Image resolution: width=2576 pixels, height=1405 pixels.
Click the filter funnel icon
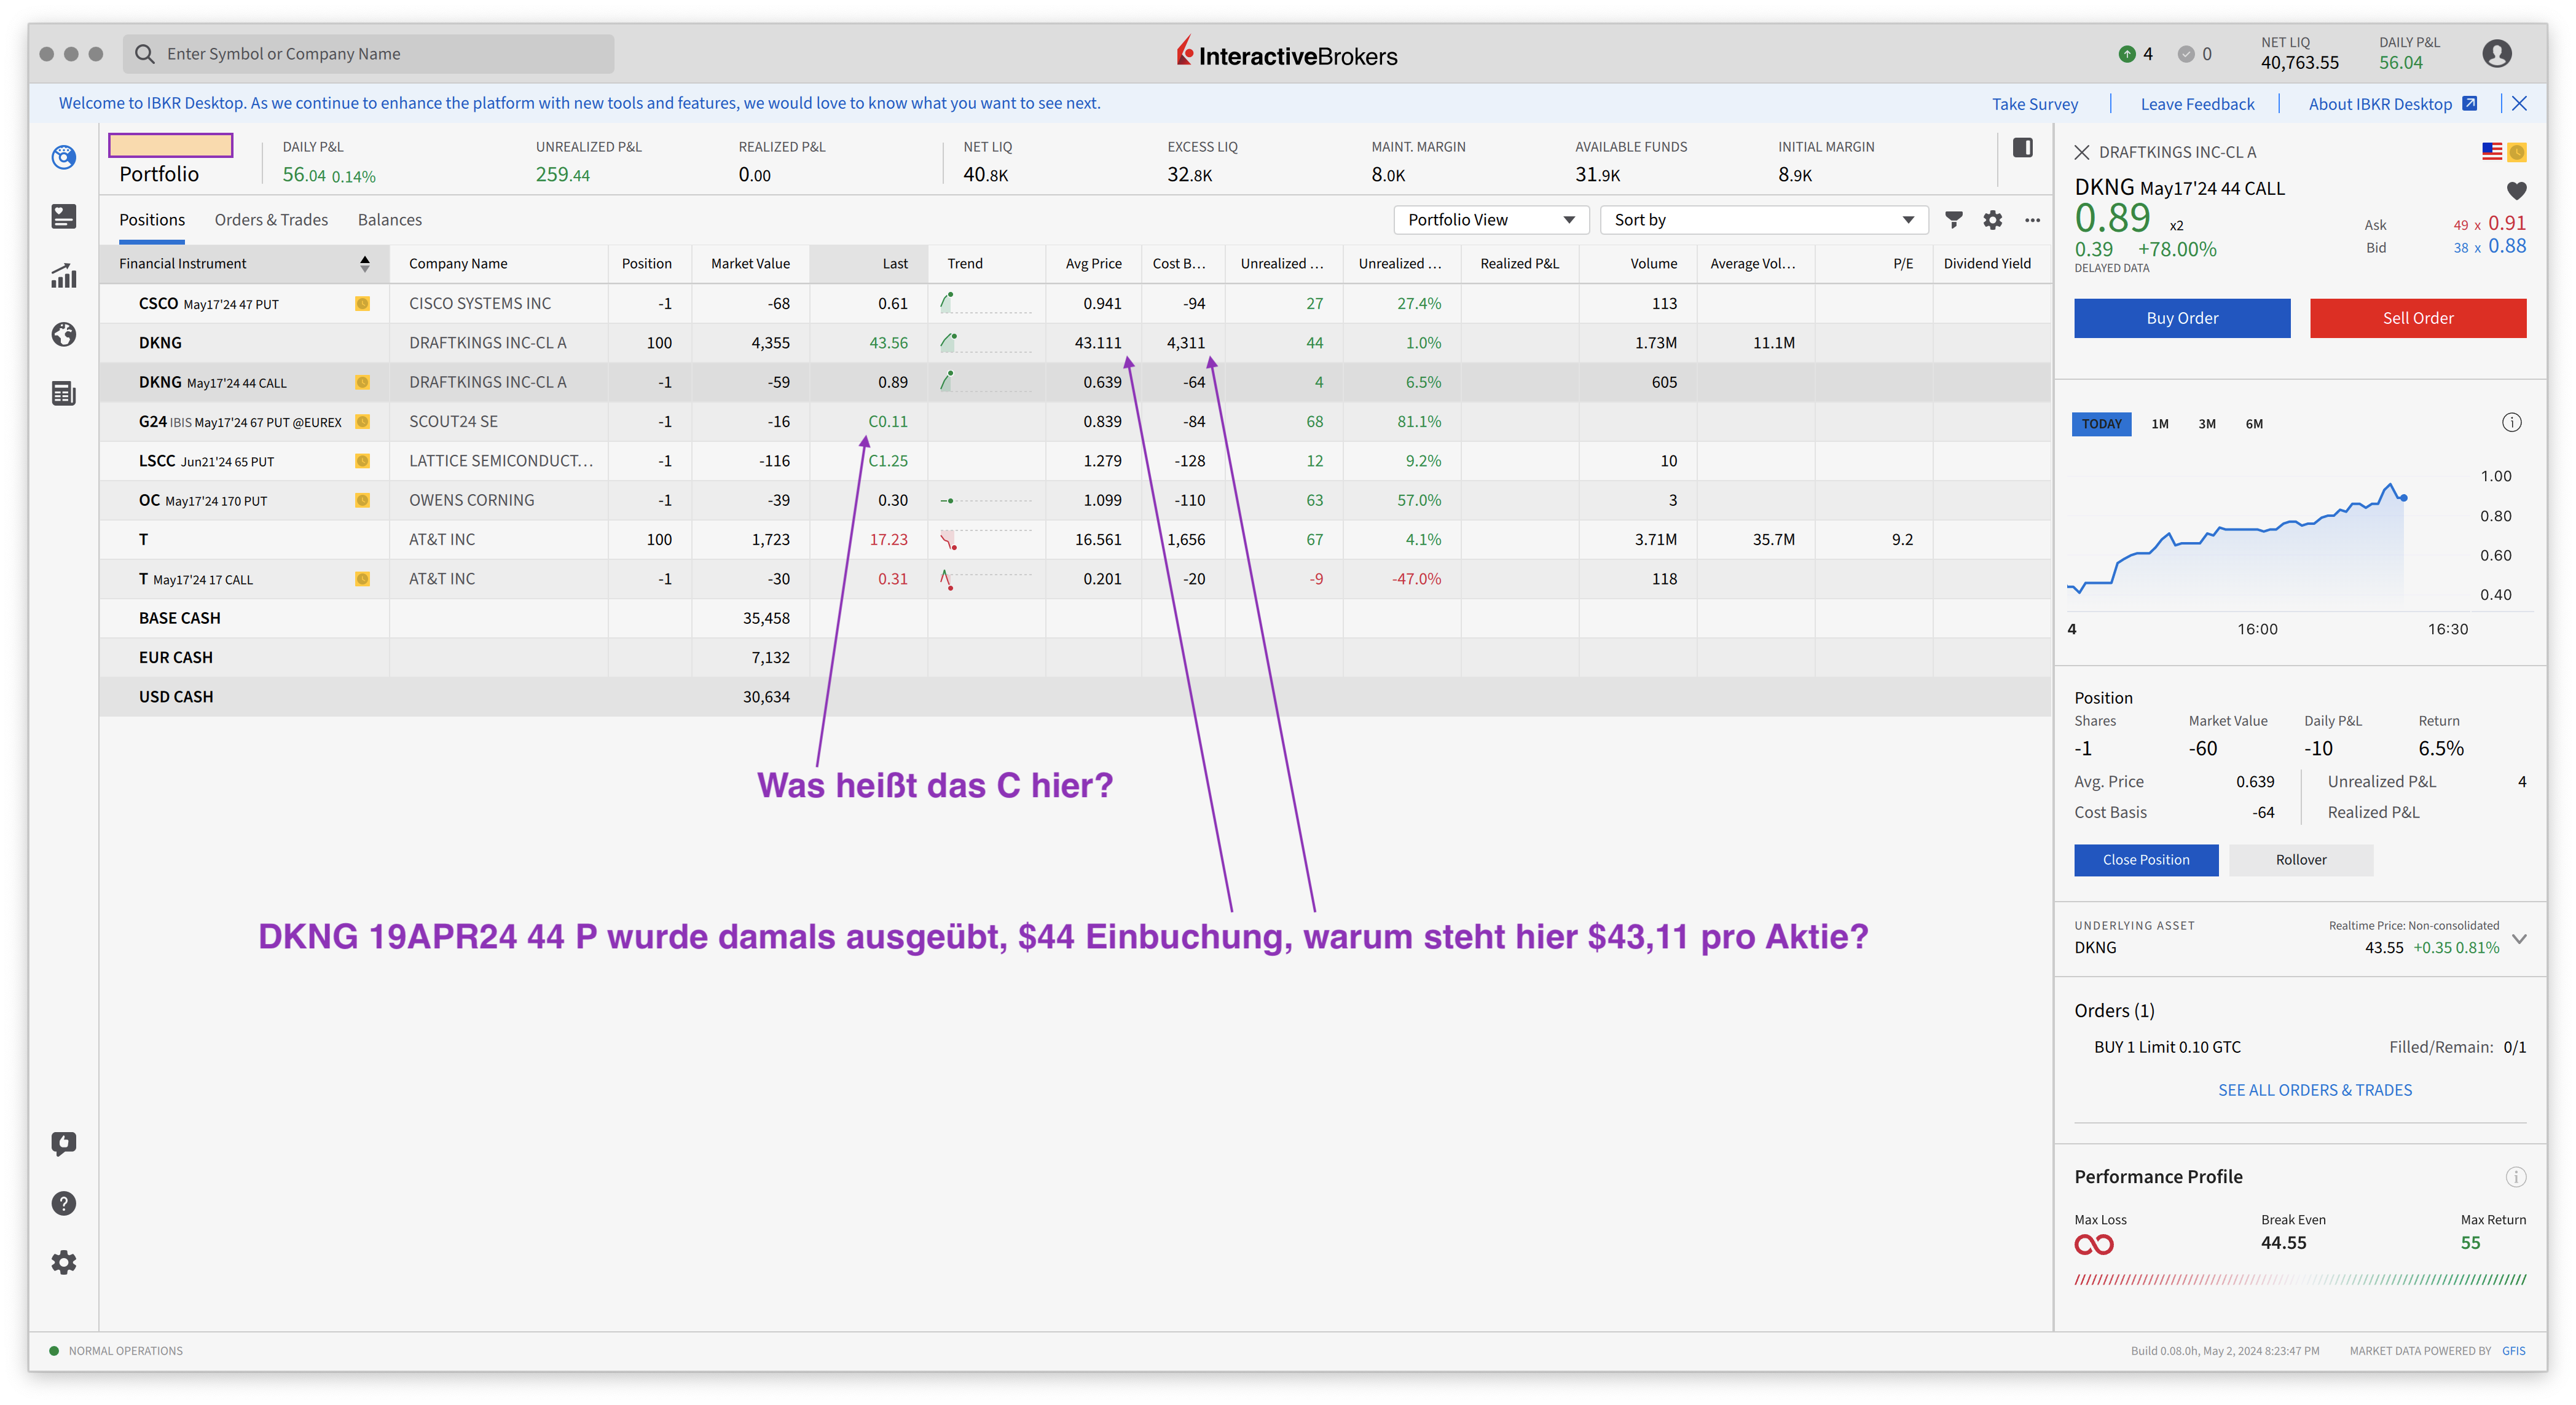coord(1953,220)
